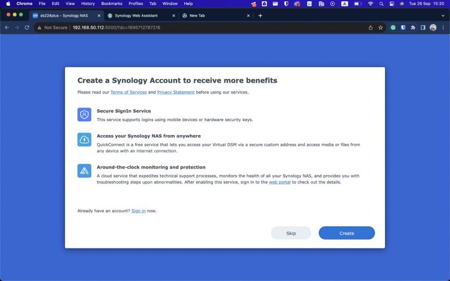Click the address bar URL

[x=116, y=28]
